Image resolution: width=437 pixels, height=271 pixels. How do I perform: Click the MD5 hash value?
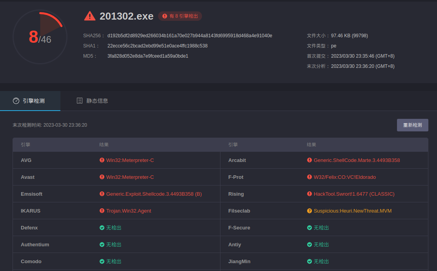[148, 56]
